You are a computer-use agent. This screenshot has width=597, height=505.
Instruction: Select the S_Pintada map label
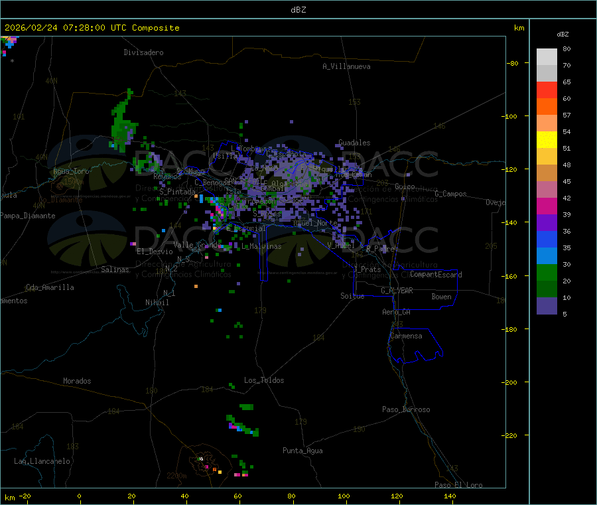177,192
